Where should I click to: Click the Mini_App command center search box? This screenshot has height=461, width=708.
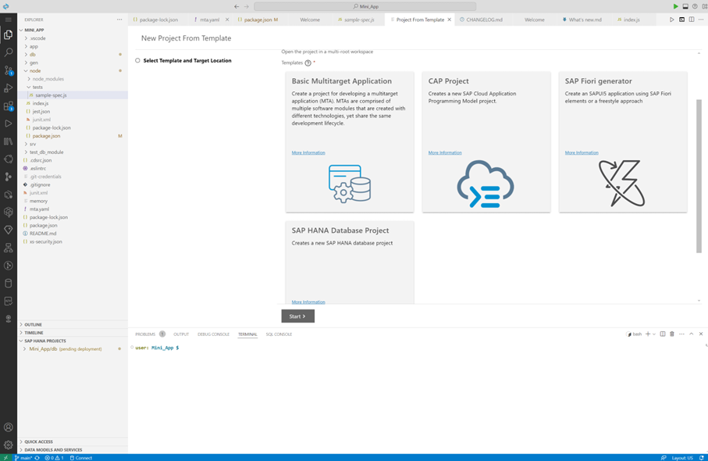point(365,6)
